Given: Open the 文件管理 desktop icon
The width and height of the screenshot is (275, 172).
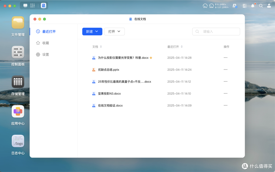Looking at the screenshot, I should 18,23.
